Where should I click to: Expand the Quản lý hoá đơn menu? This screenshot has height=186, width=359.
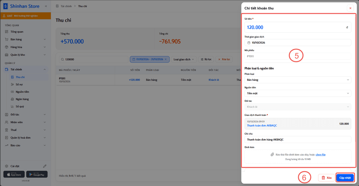45,138
